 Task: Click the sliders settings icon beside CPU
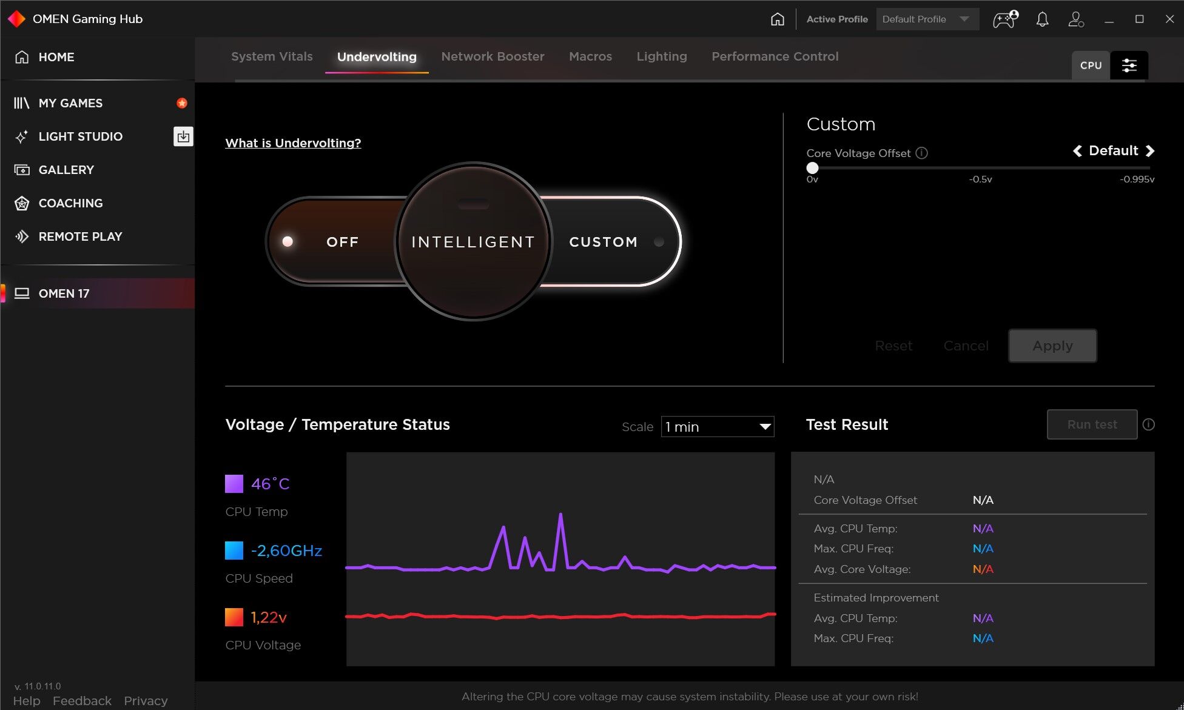1129,65
